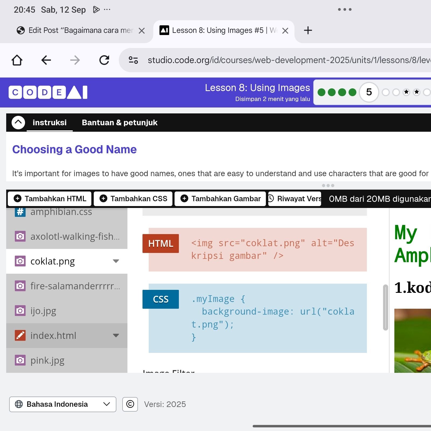Open a new browser tab
This screenshot has height=431, width=431.
[x=308, y=30]
